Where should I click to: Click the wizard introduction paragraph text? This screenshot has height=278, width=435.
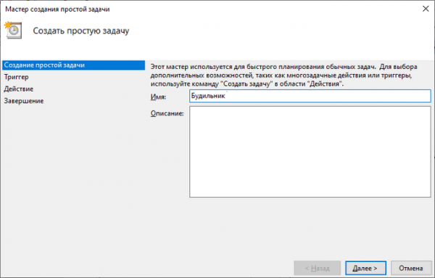coord(283,75)
